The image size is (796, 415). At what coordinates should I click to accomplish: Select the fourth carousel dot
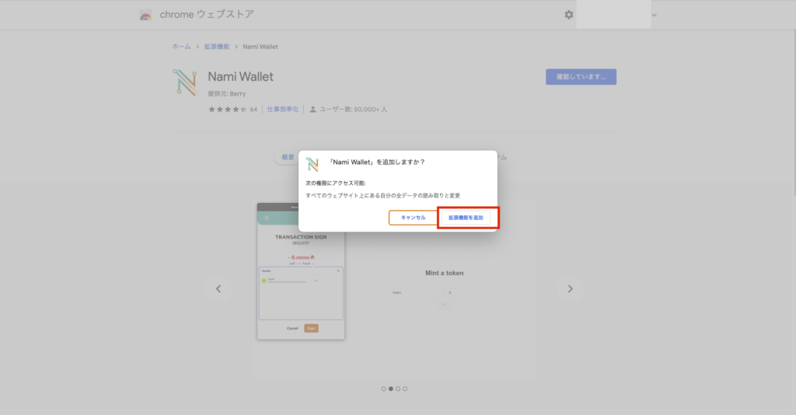click(x=405, y=389)
